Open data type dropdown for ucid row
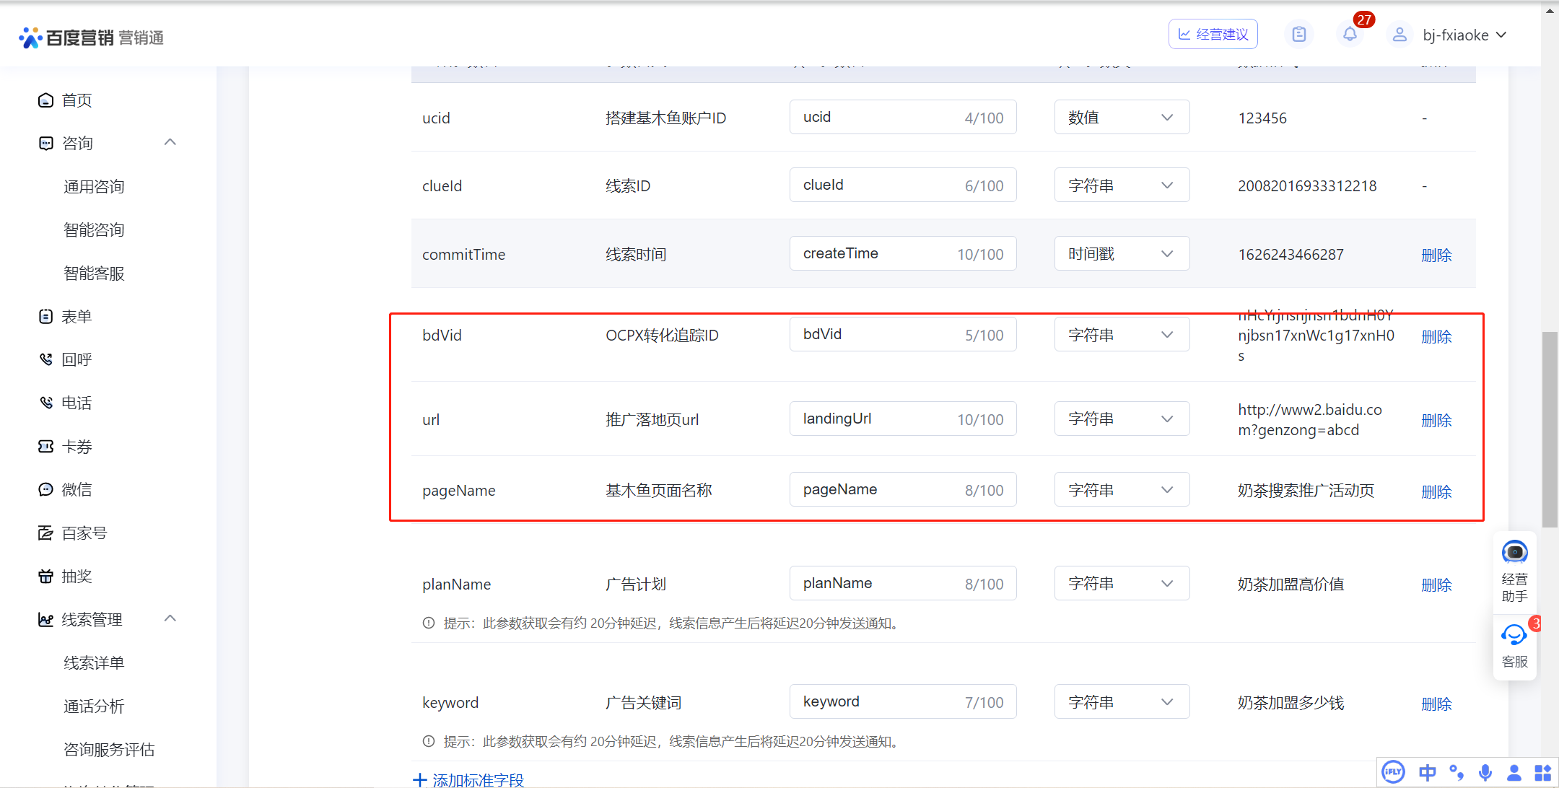 [x=1122, y=118]
